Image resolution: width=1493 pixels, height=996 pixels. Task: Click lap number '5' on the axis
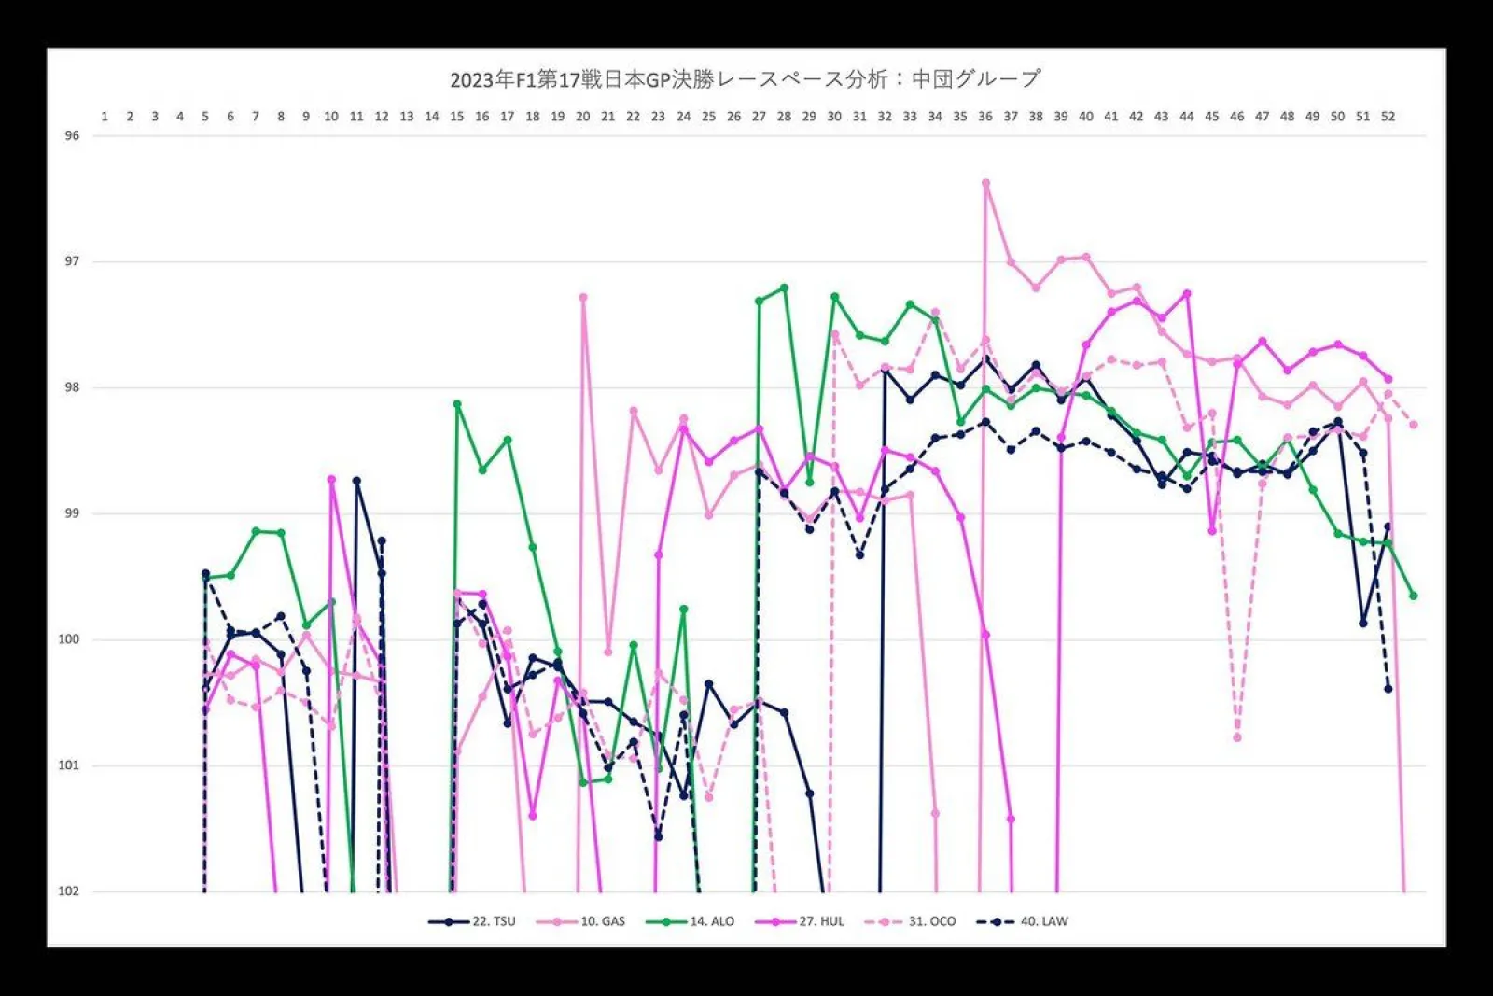pos(205,117)
